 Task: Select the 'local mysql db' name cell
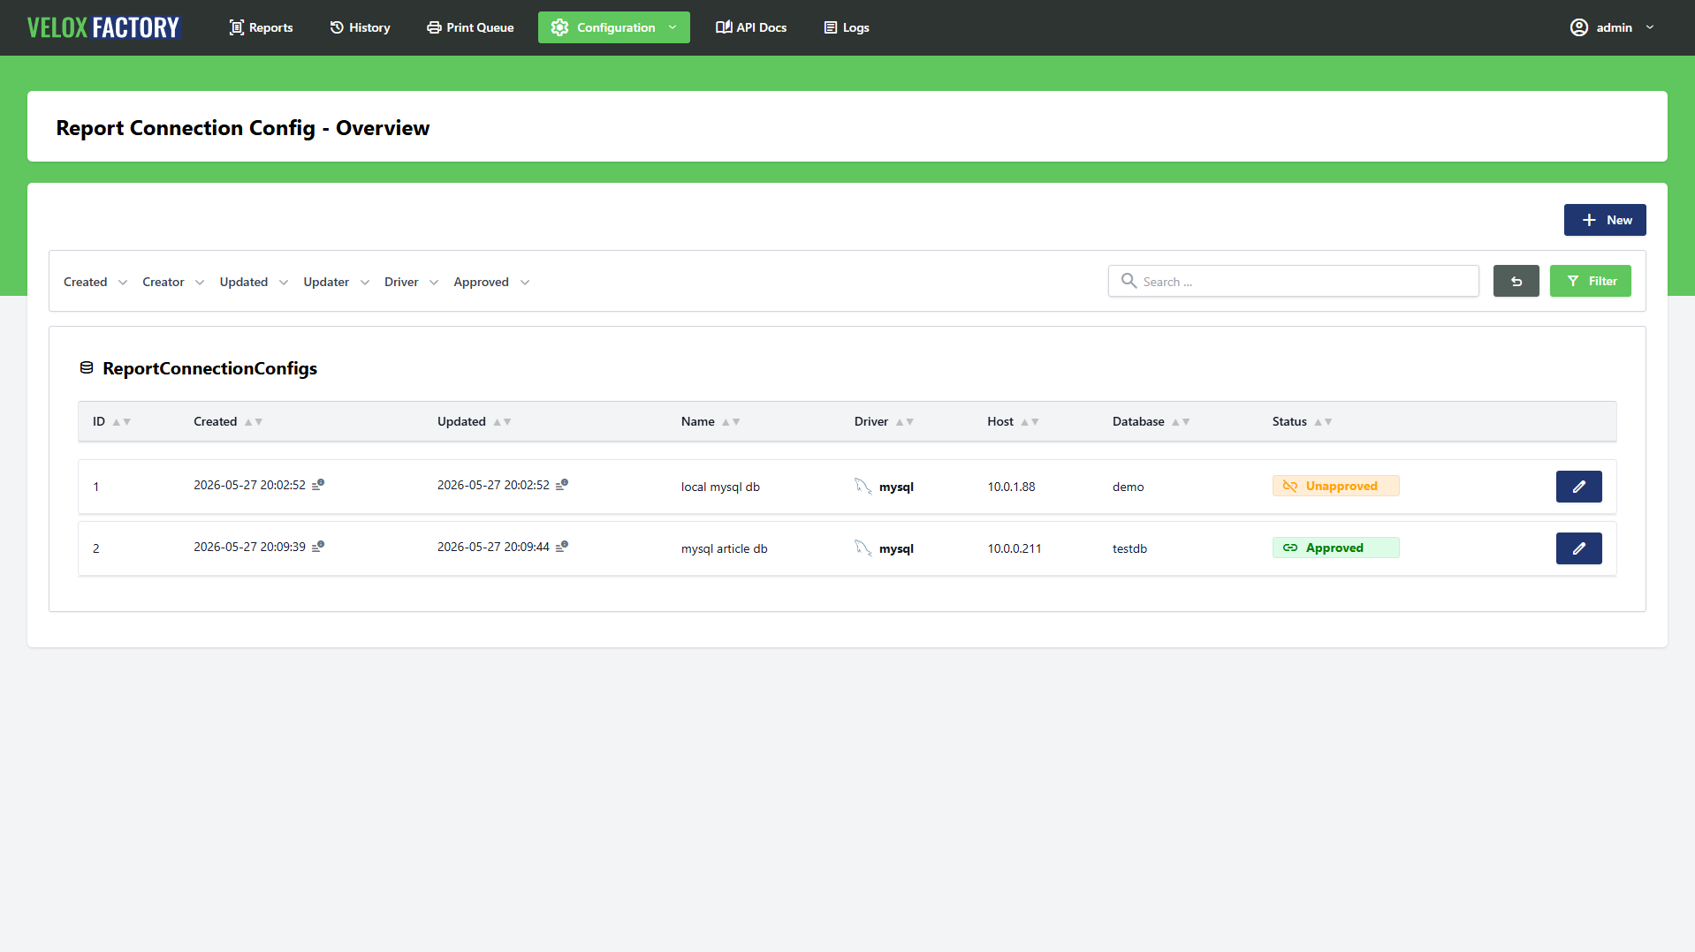(720, 487)
